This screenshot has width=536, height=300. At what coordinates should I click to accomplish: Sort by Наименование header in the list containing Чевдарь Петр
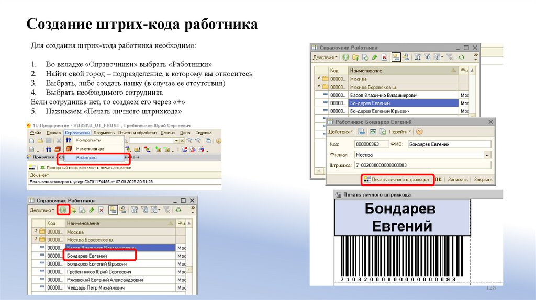120,223
